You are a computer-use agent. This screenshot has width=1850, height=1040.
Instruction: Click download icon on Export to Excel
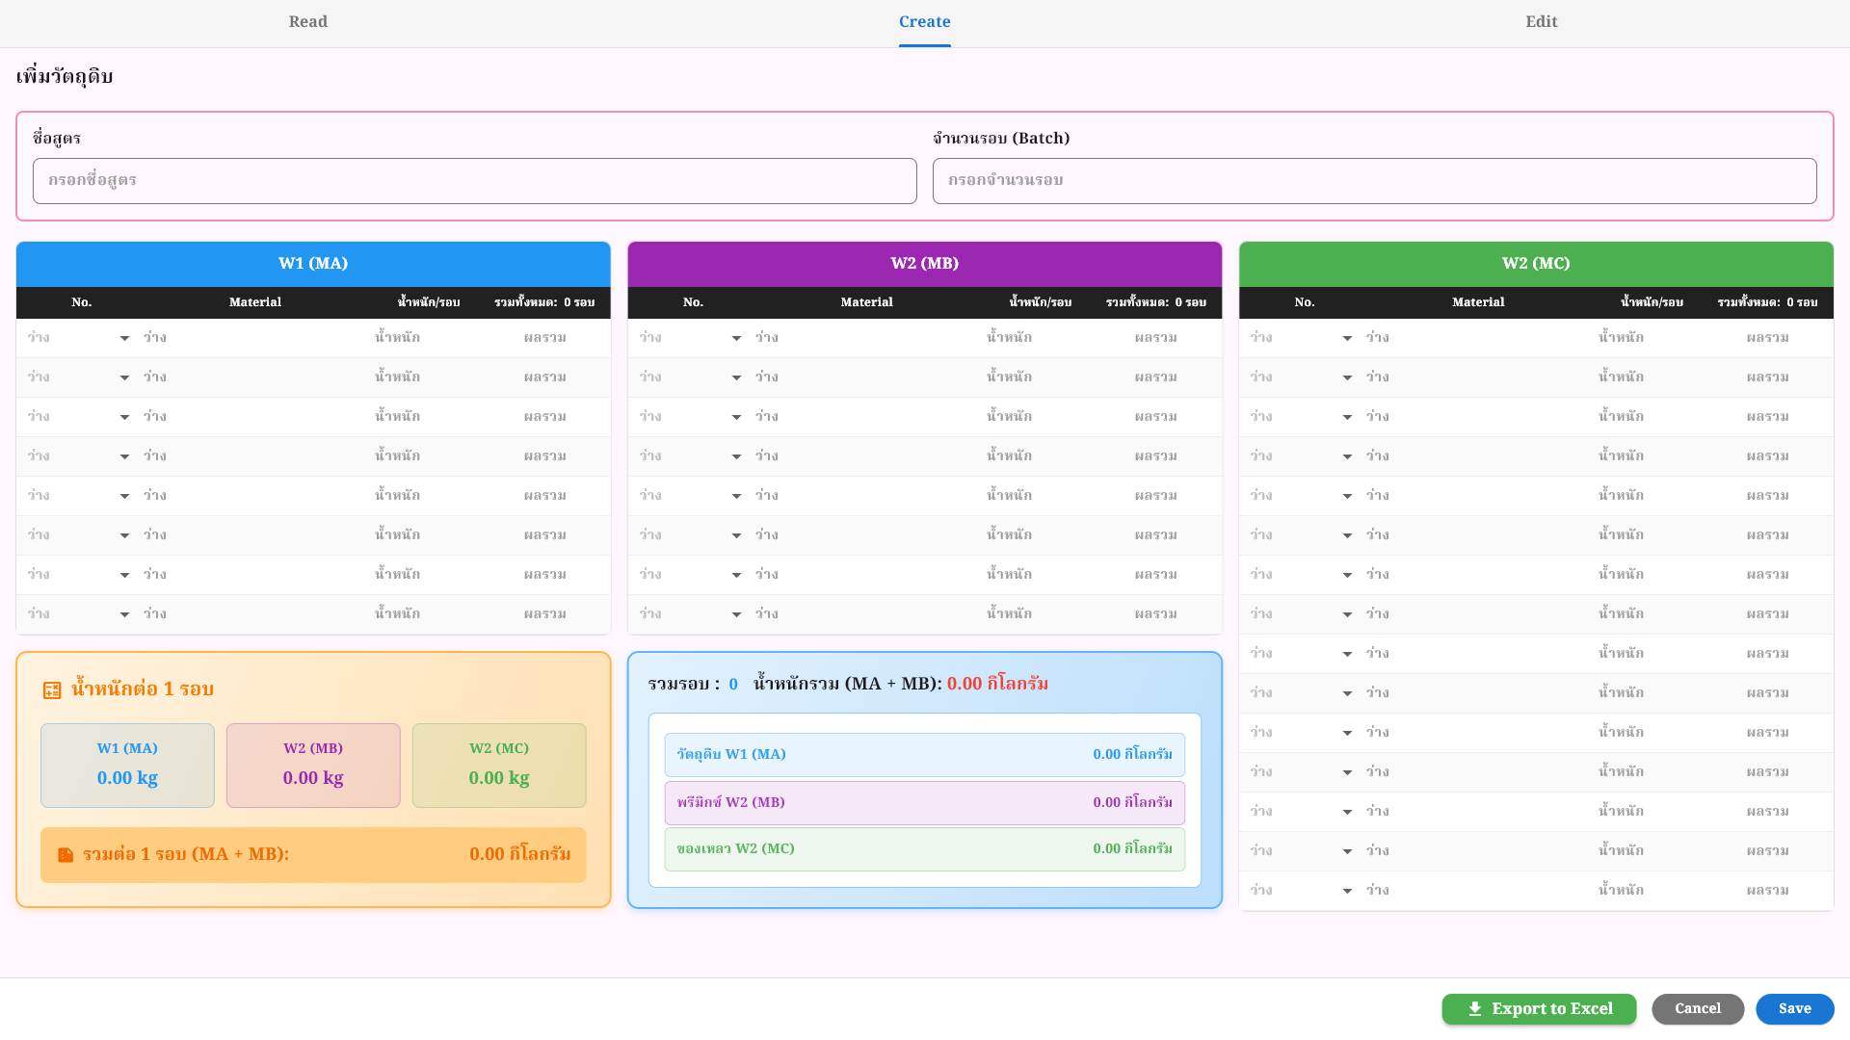tap(1474, 1009)
